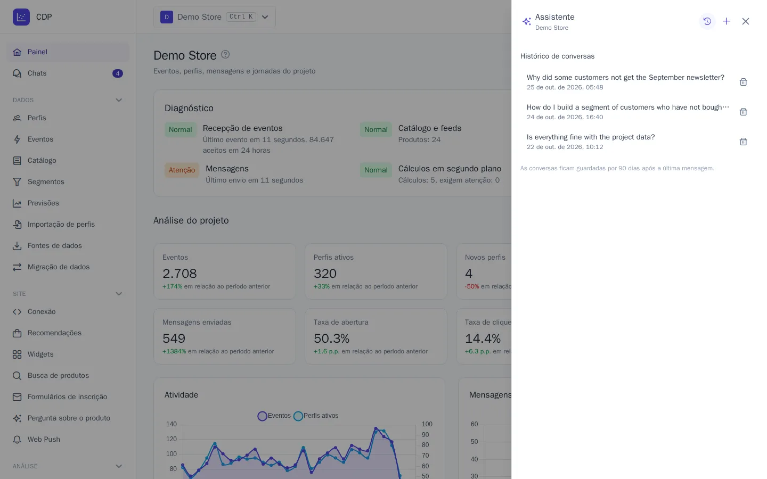Open the Demo Store project dropdown

215,17
